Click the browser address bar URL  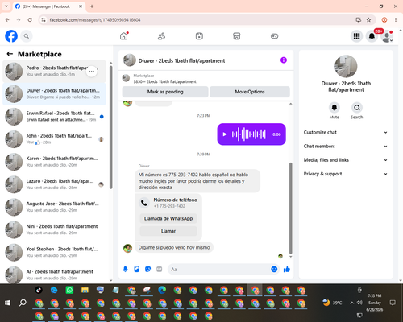click(95, 20)
